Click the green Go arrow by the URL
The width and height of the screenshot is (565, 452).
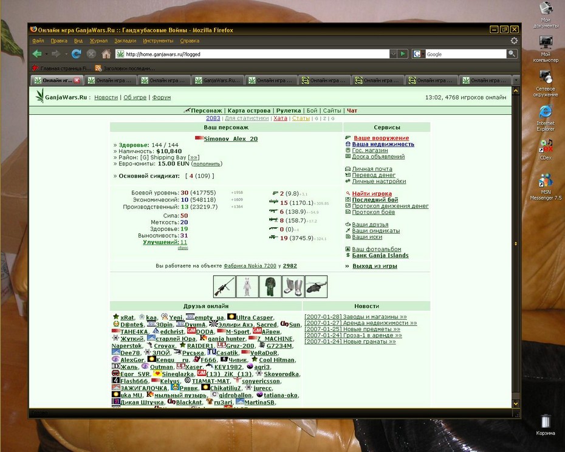coord(403,54)
